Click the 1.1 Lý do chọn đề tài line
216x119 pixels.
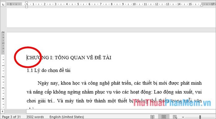point(48,70)
